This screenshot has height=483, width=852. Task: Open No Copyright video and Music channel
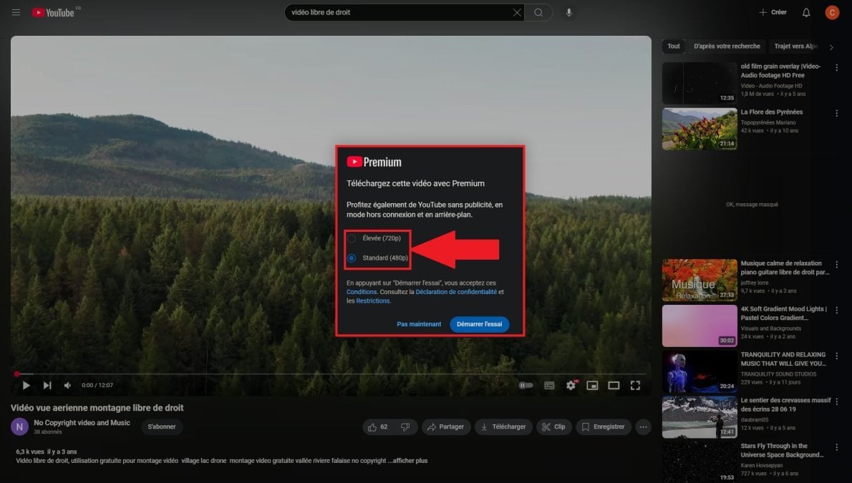pos(82,423)
